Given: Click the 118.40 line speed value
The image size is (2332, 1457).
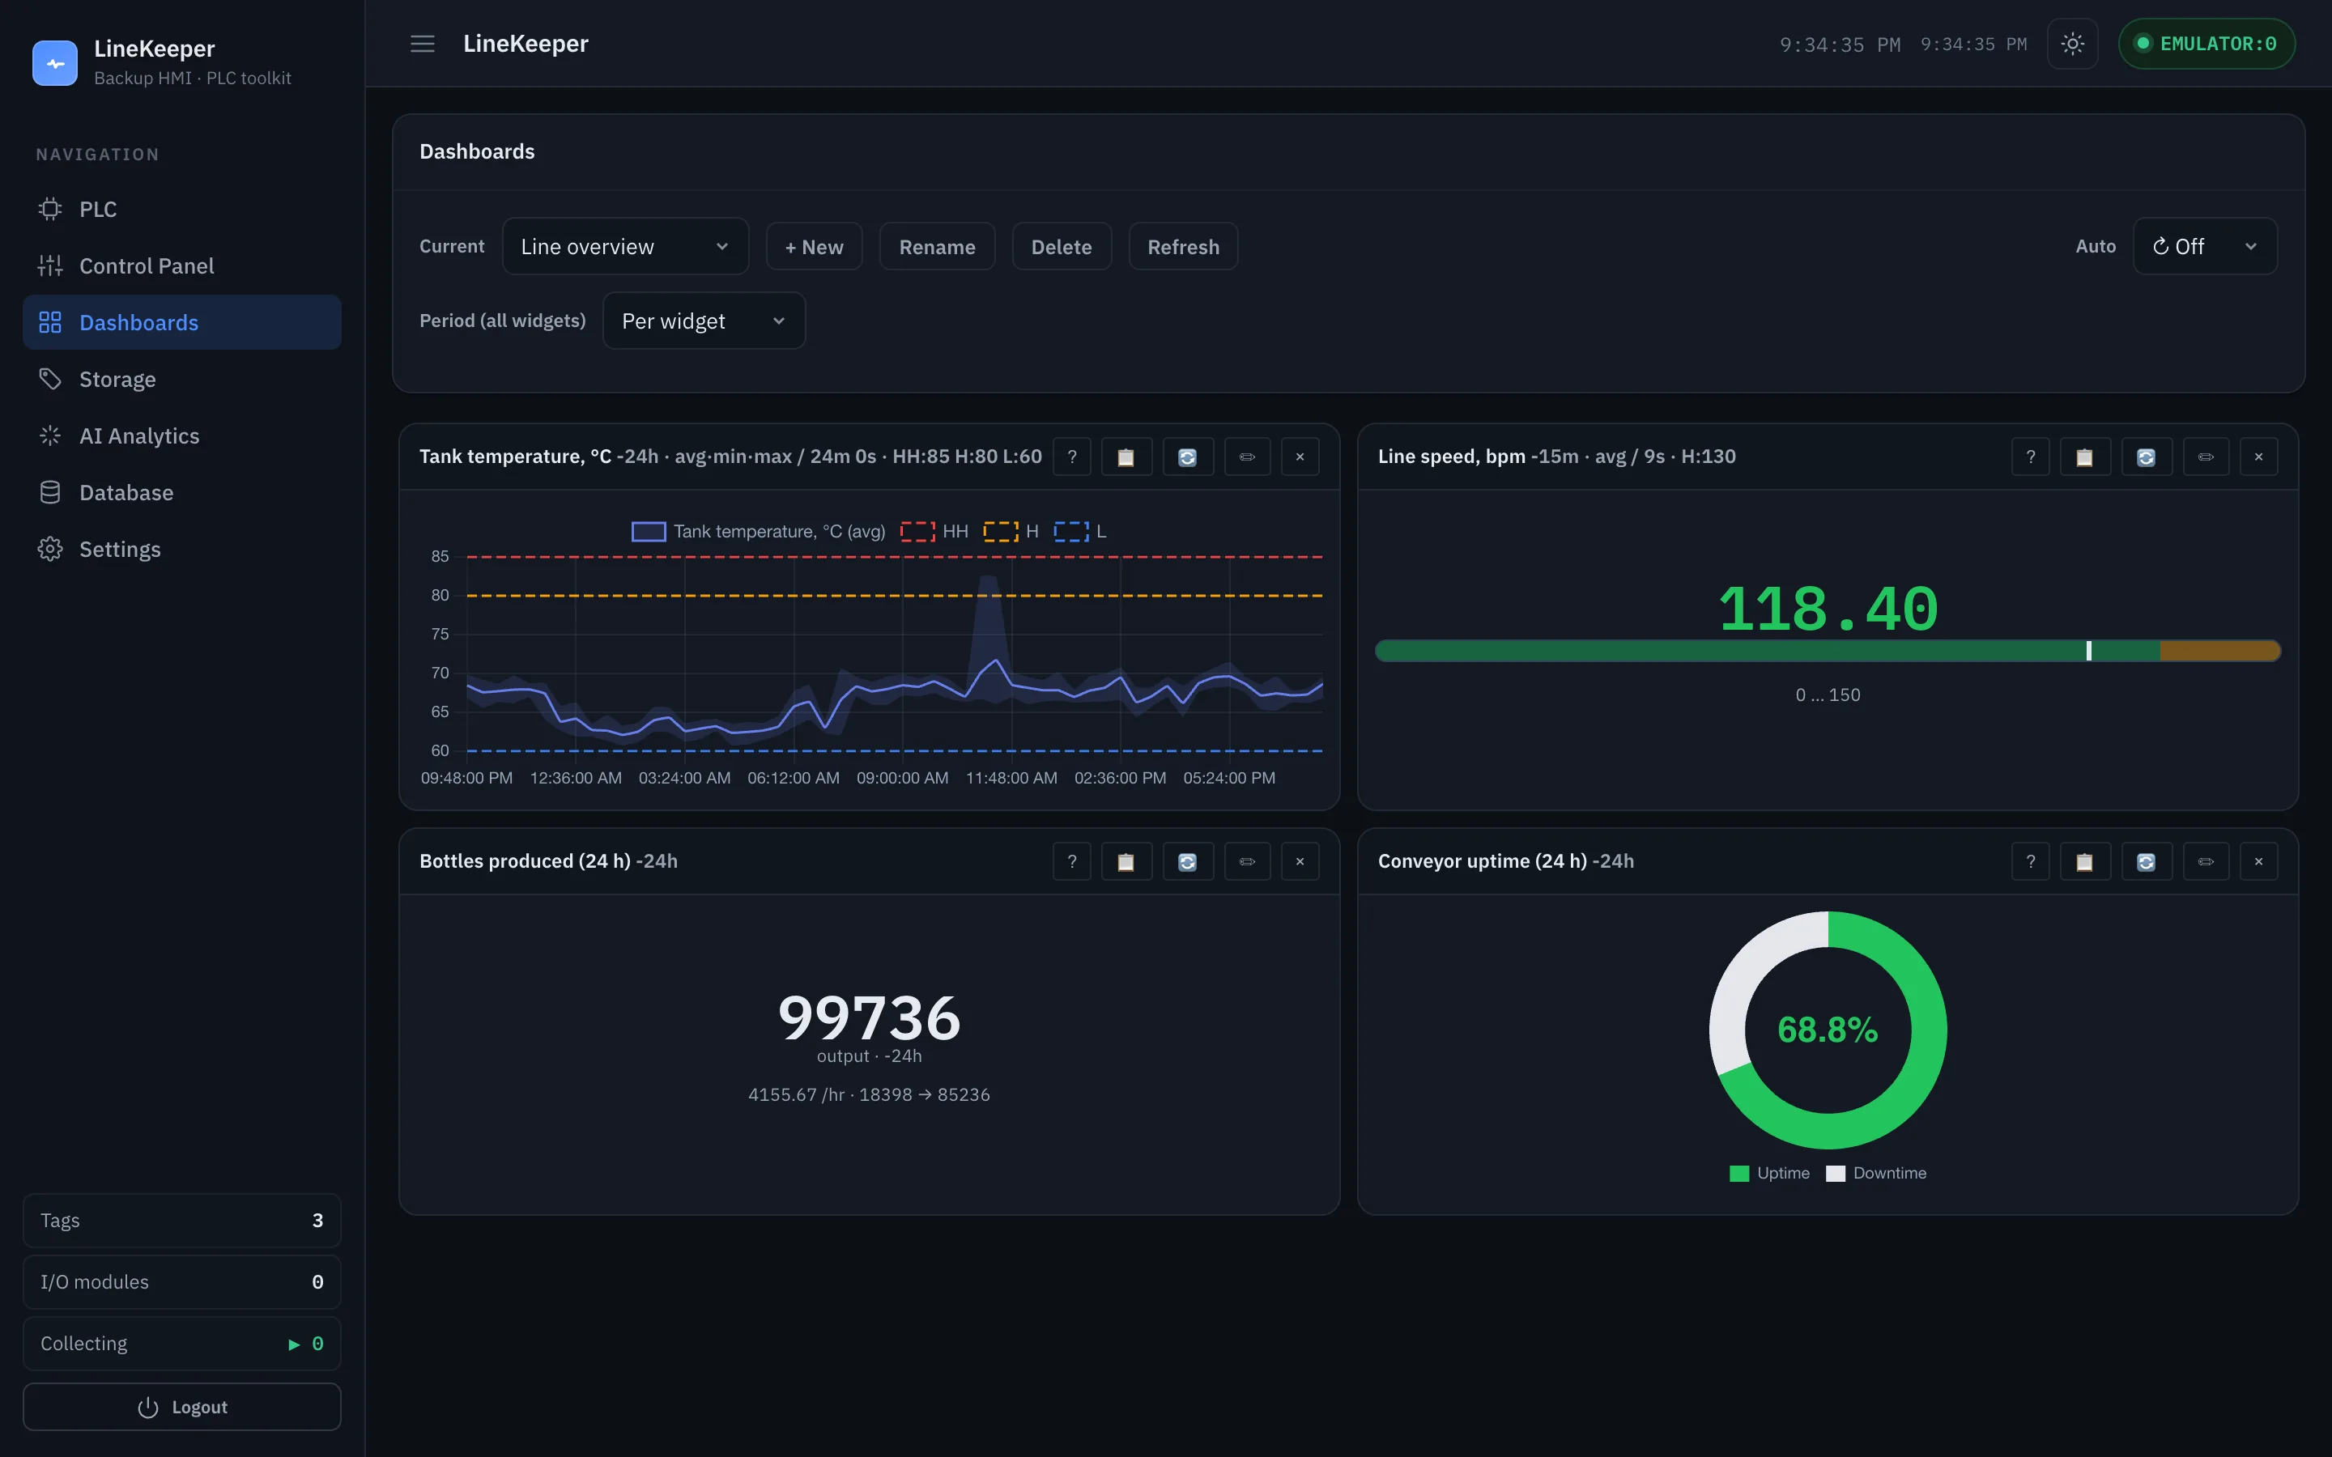Looking at the screenshot, I should coord(1828,609).
